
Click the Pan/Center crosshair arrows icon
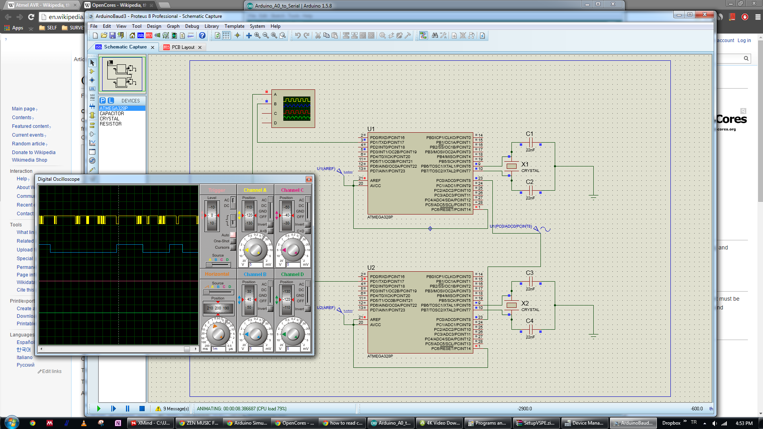click(x=249, y=36)
